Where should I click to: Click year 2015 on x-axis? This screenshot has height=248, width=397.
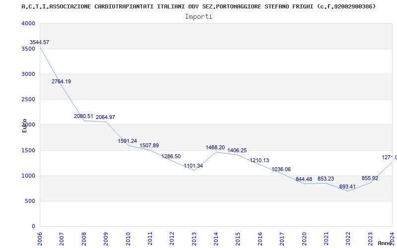coord(238,239)
